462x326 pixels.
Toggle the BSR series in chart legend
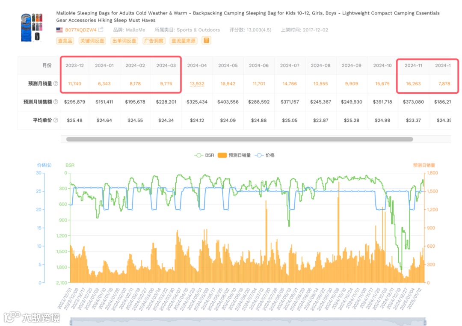click(x=204, y=155)
